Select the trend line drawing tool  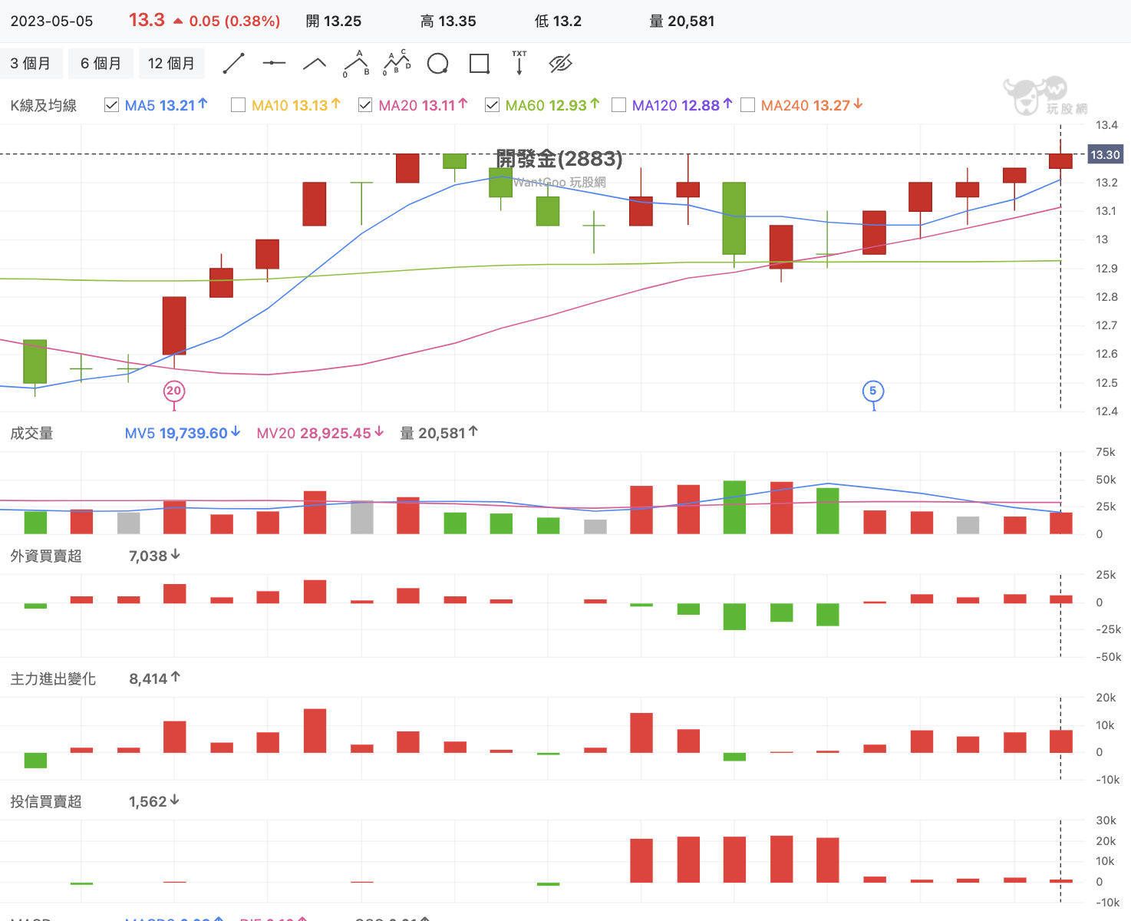coord(233,64)
